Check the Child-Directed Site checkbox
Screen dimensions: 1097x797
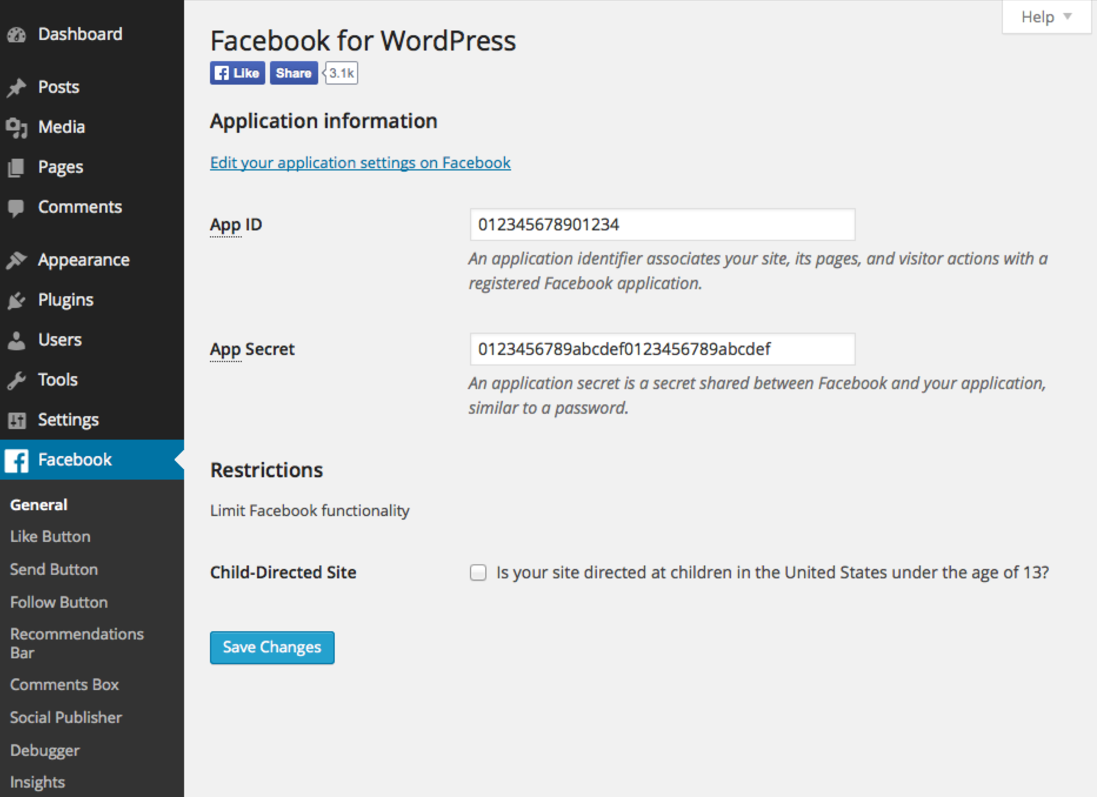pyautogui.click(x=478, y=572)
